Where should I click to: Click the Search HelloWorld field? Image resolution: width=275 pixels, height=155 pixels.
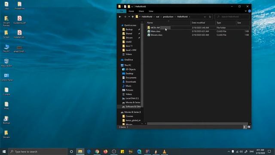pos(232,17)
